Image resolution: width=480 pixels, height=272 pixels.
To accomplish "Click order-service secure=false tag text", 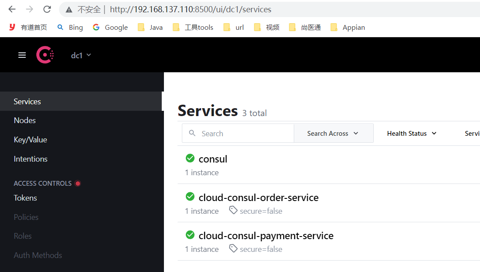I will [x=261, y=211].
